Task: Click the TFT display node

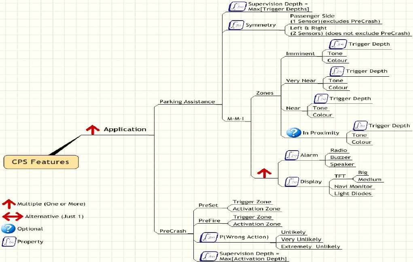Action: [x=340, y=176]
